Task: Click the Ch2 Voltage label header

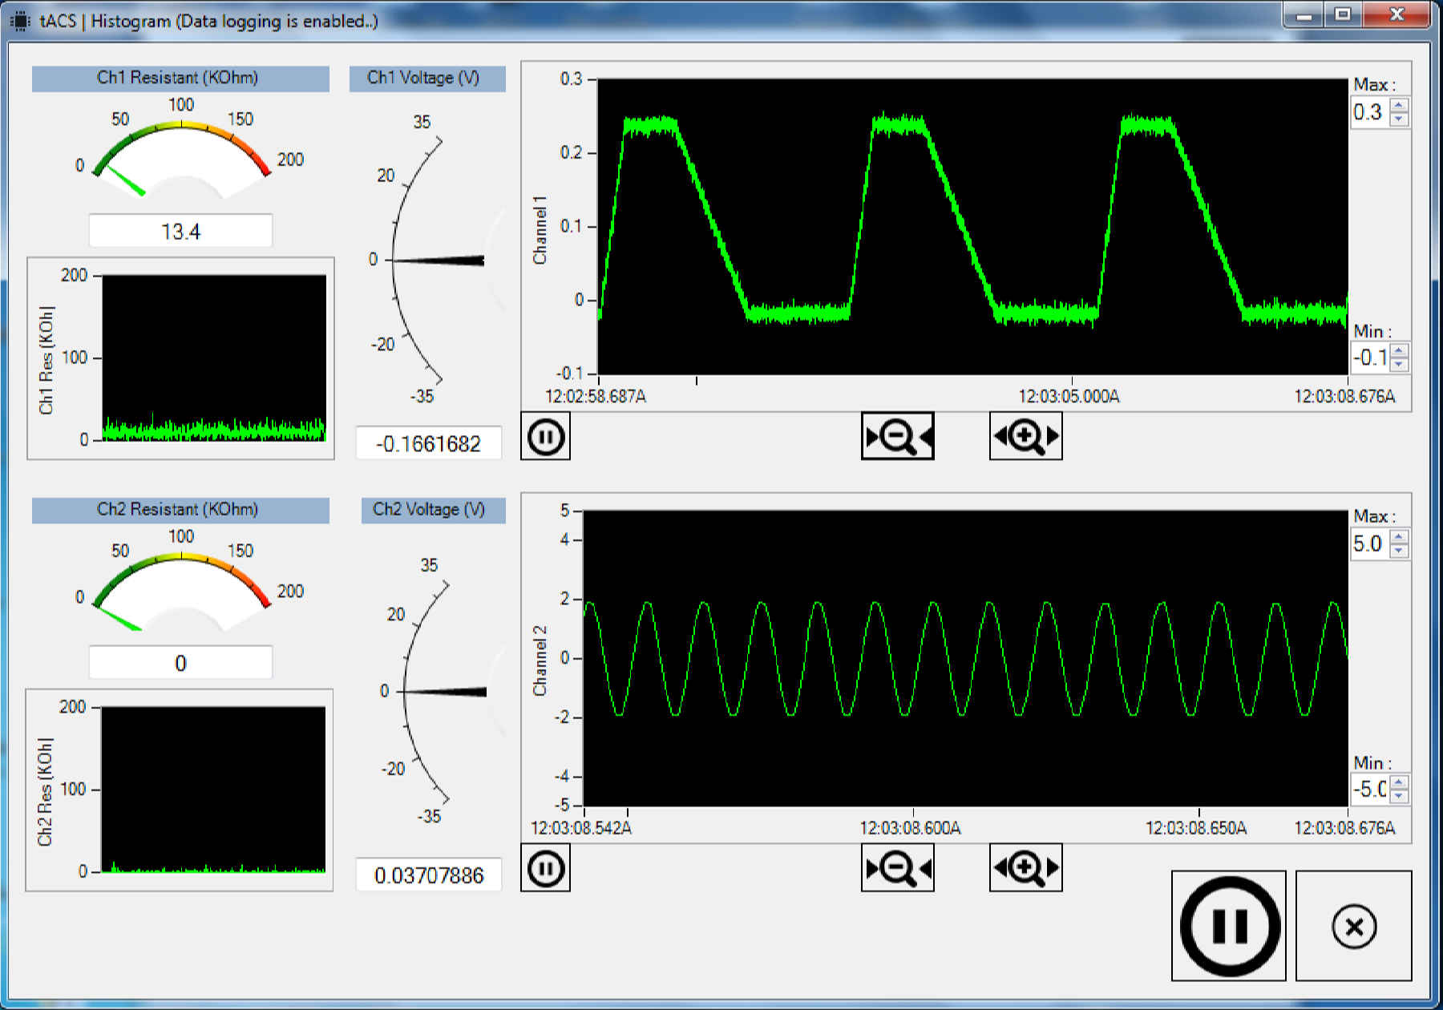Action: pos(428,509)
